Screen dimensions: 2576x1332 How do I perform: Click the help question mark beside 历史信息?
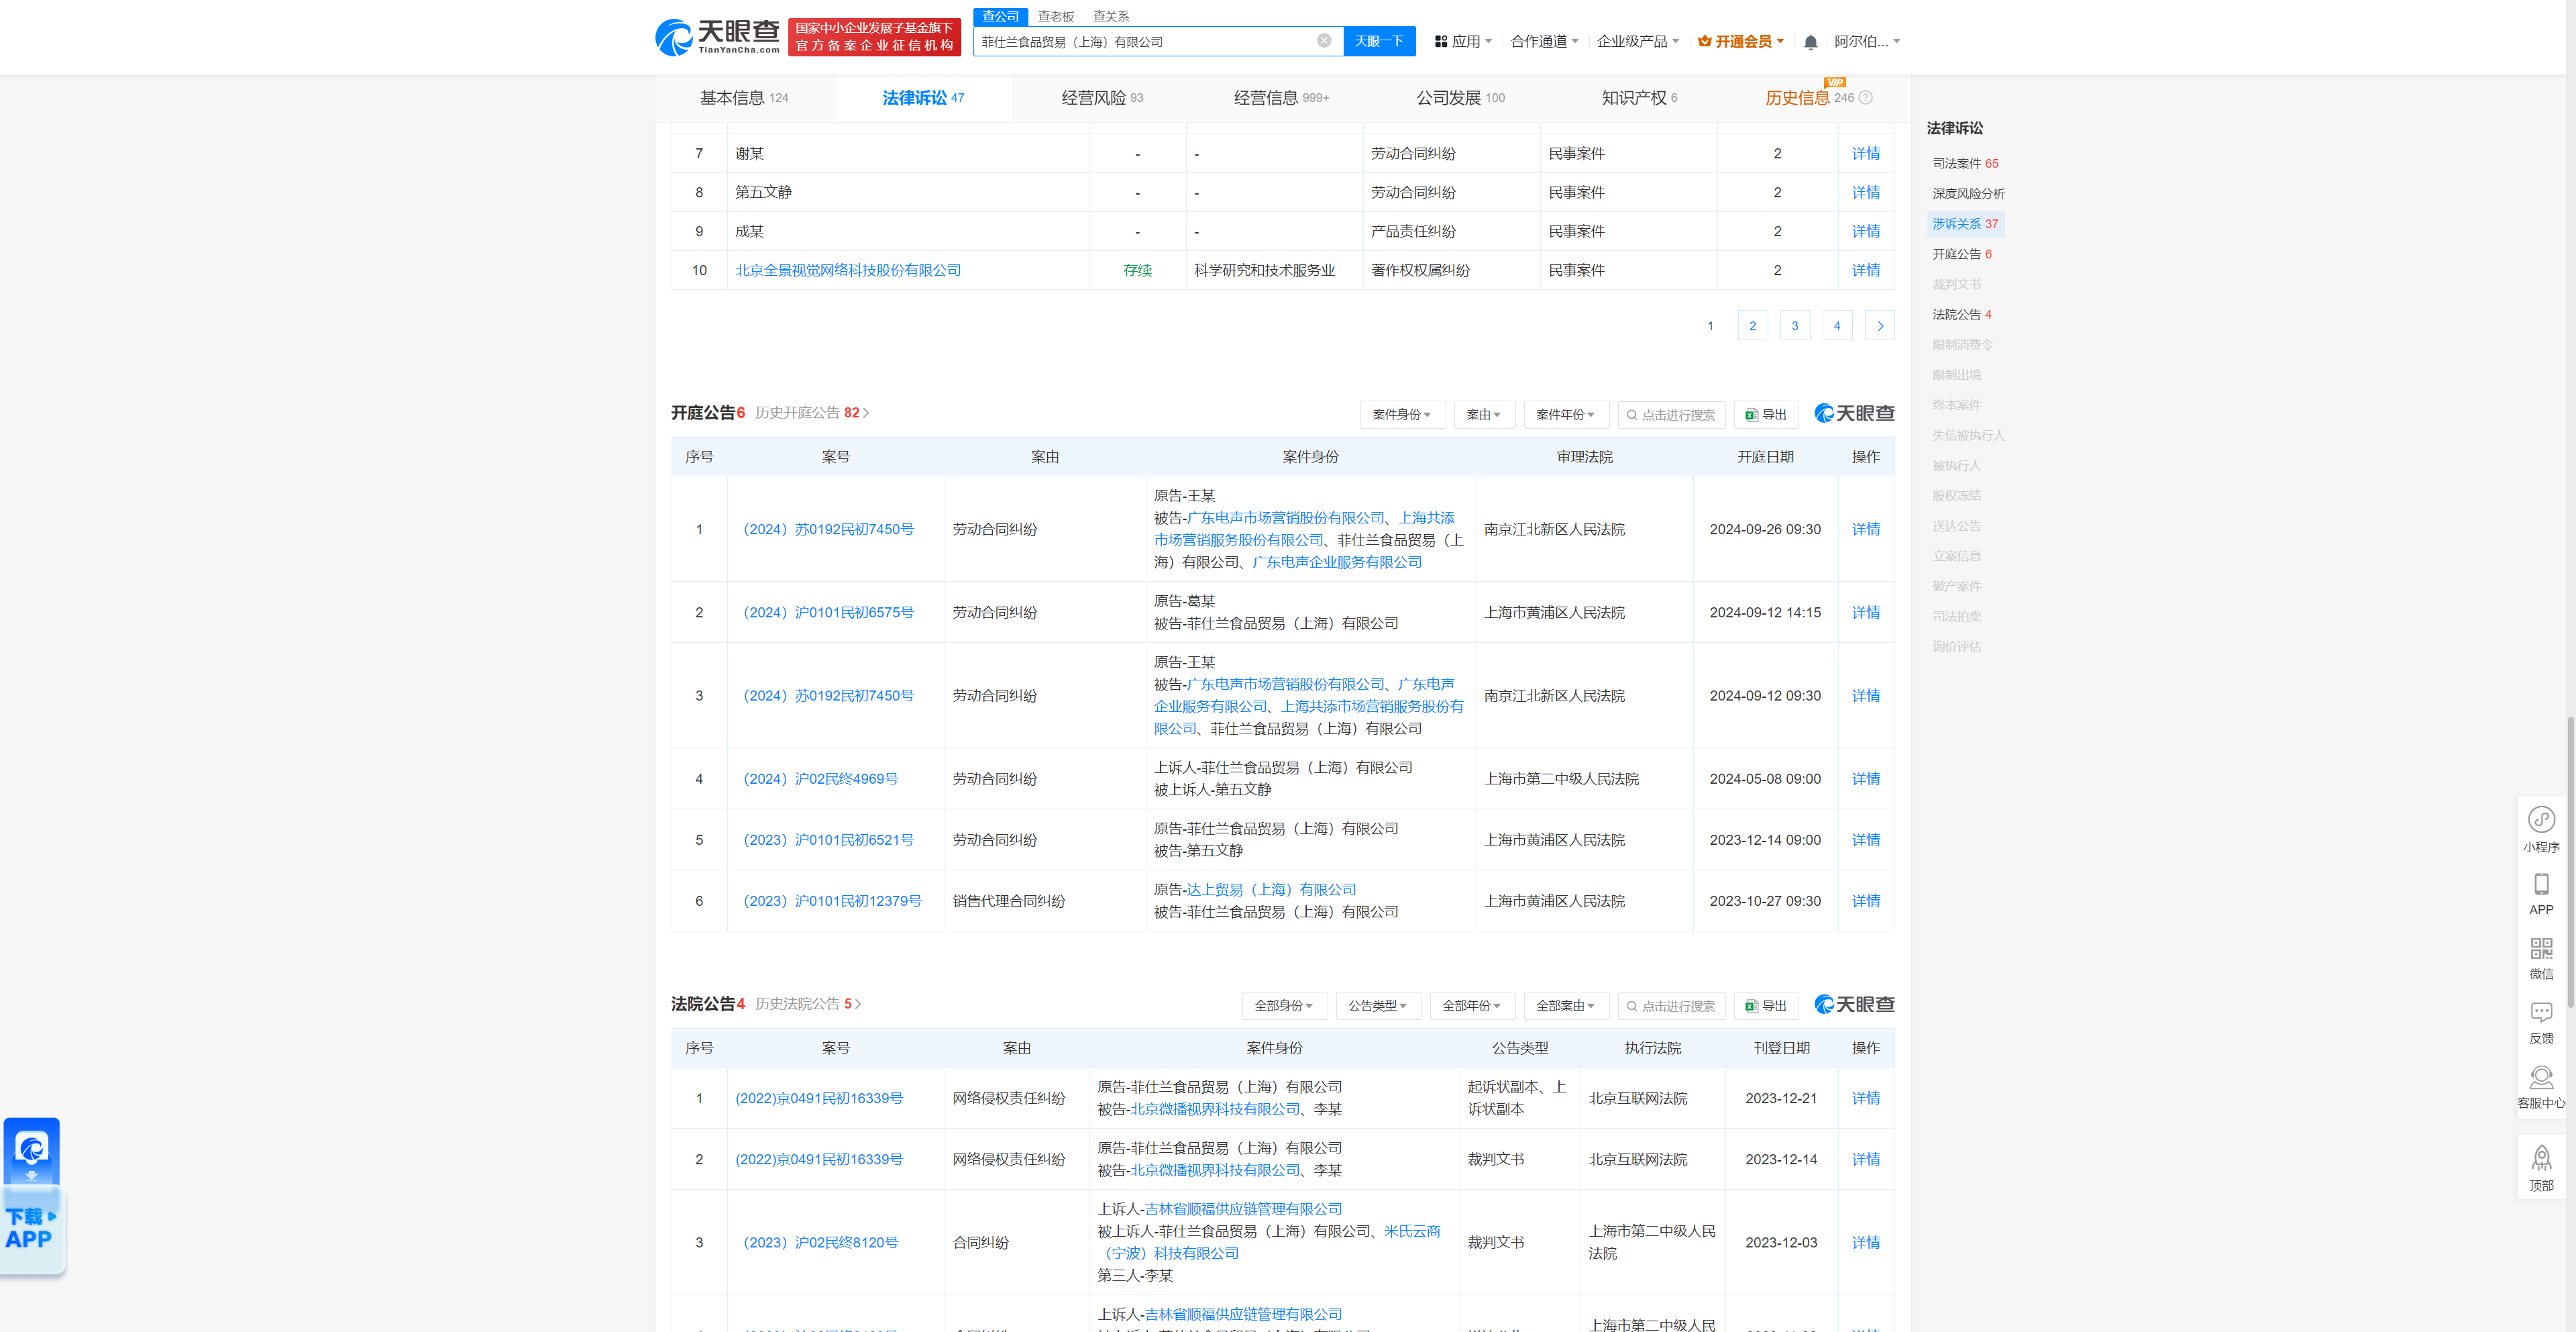click(x=1865, y=98)
